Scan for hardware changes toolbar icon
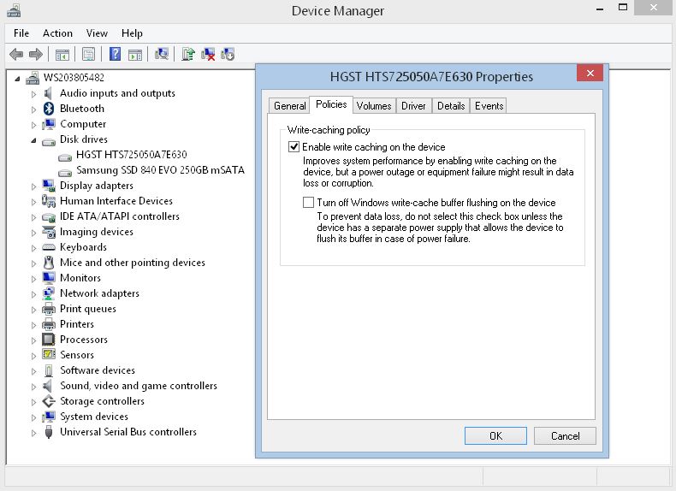Screen dimensions: 676x491 point(162,54)
